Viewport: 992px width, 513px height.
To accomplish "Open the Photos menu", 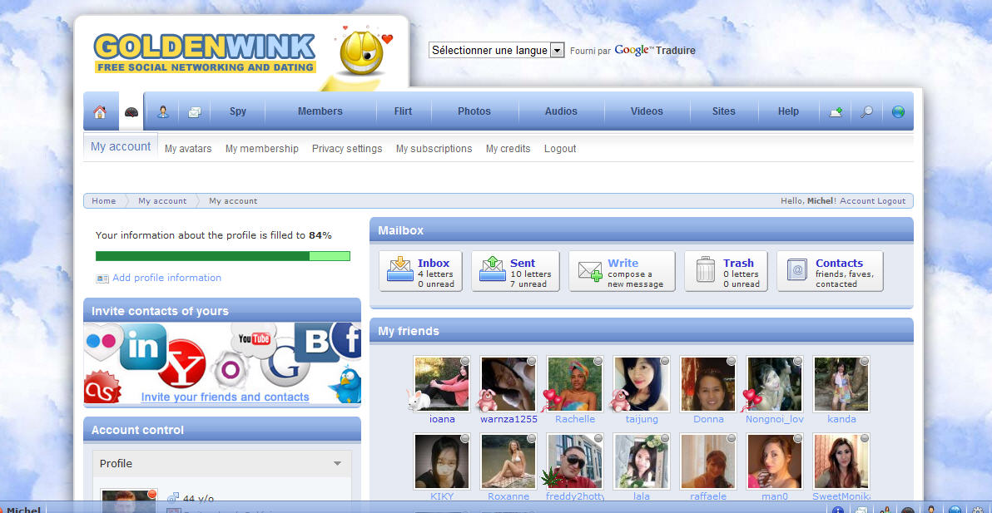I will [474, 111].
